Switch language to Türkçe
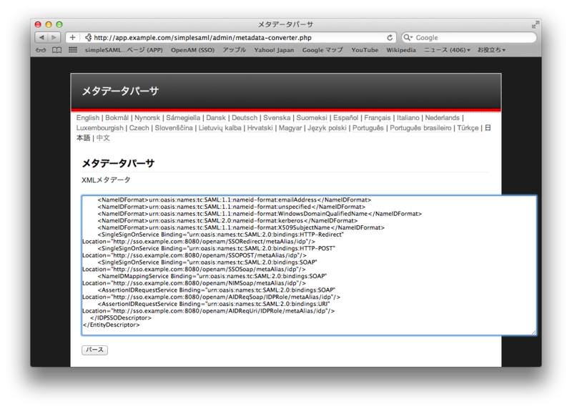This screenshot has height=409, width=572. point(468,128)
